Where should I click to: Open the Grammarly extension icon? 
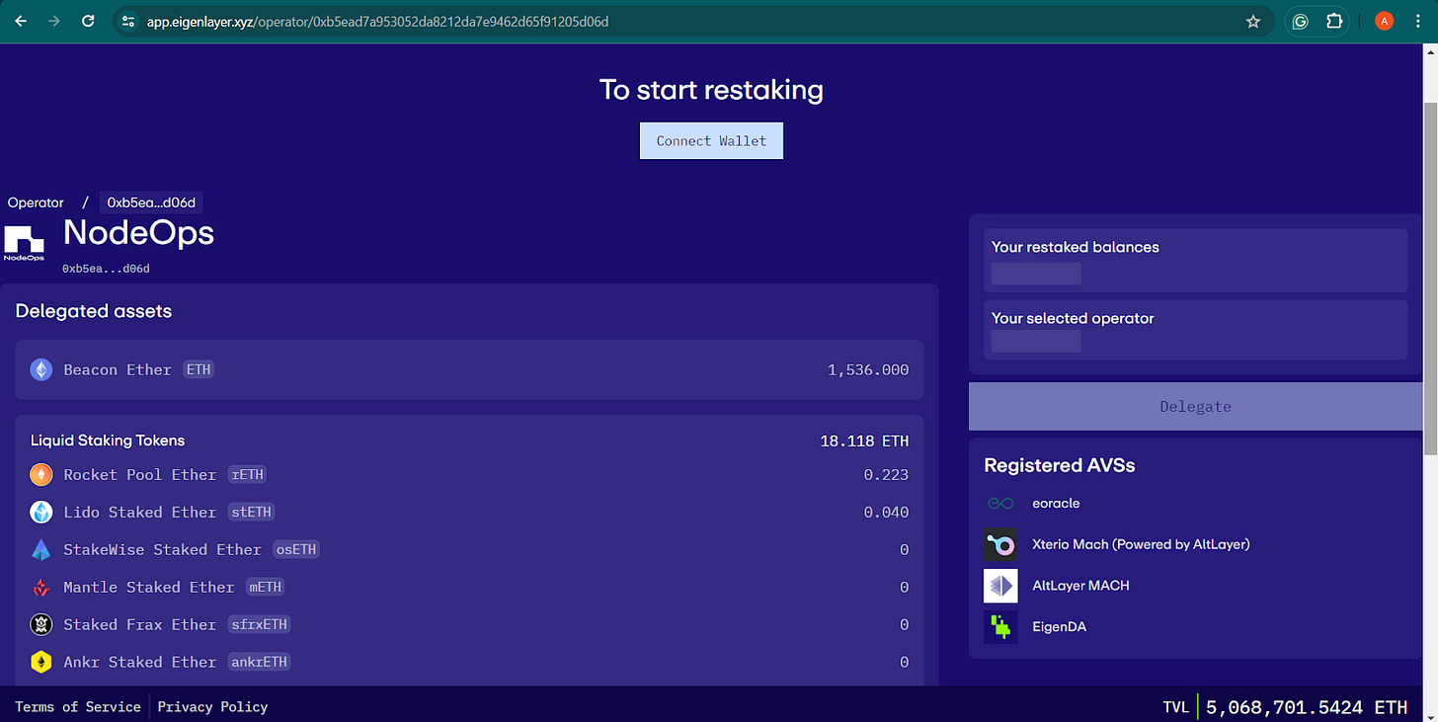(x=1300, y=21)
